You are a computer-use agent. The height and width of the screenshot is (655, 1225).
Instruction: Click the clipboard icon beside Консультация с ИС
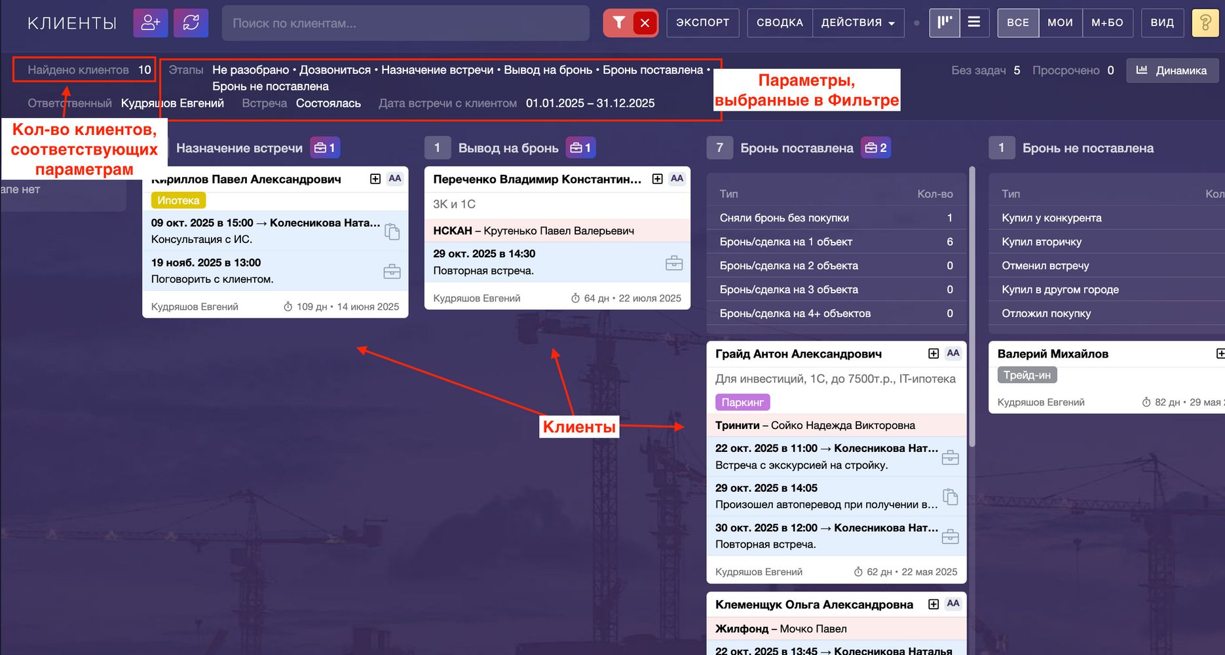tap(392, 231)
